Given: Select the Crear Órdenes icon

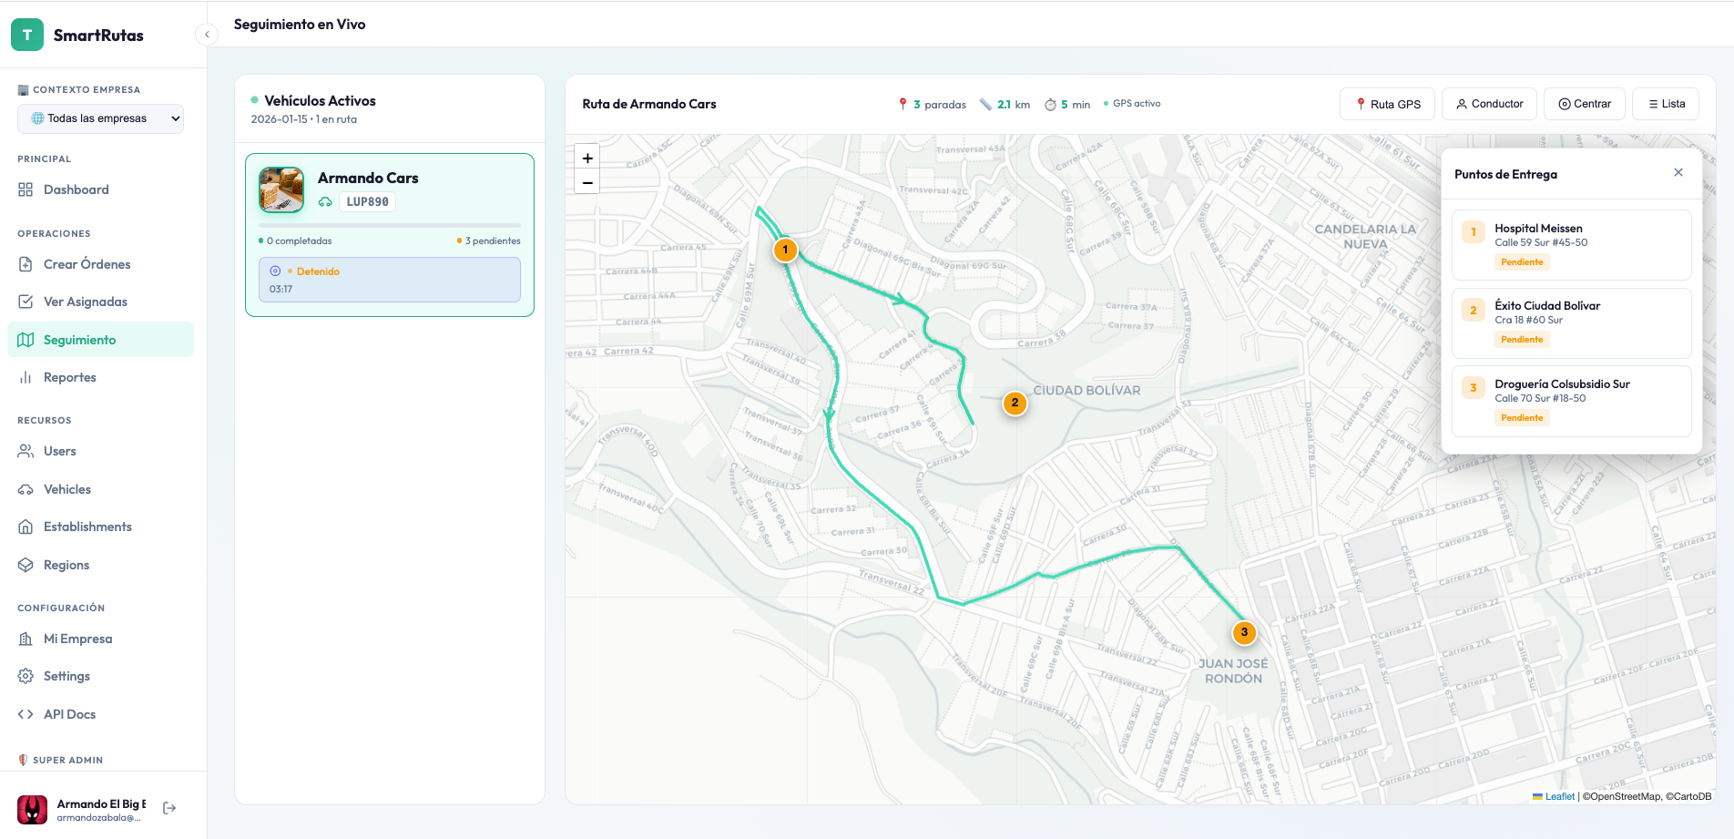Looking at the screenshot, I should [26, 264].
